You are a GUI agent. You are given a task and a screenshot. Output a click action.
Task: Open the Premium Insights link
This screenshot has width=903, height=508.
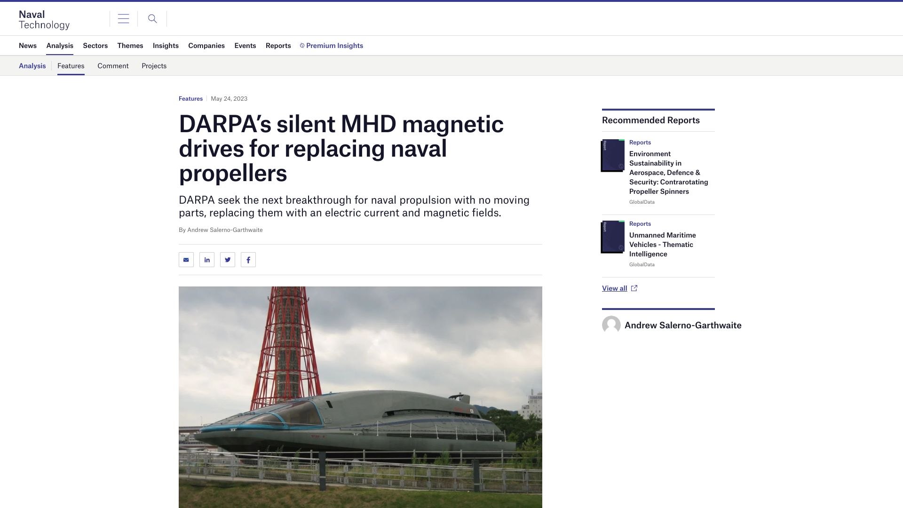click(x=334, y=46)
